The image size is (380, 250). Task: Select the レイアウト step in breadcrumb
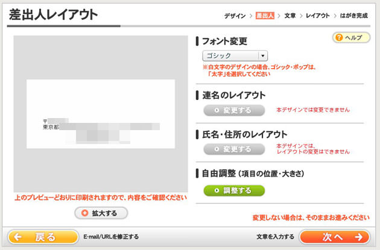[x=318, y=16]
